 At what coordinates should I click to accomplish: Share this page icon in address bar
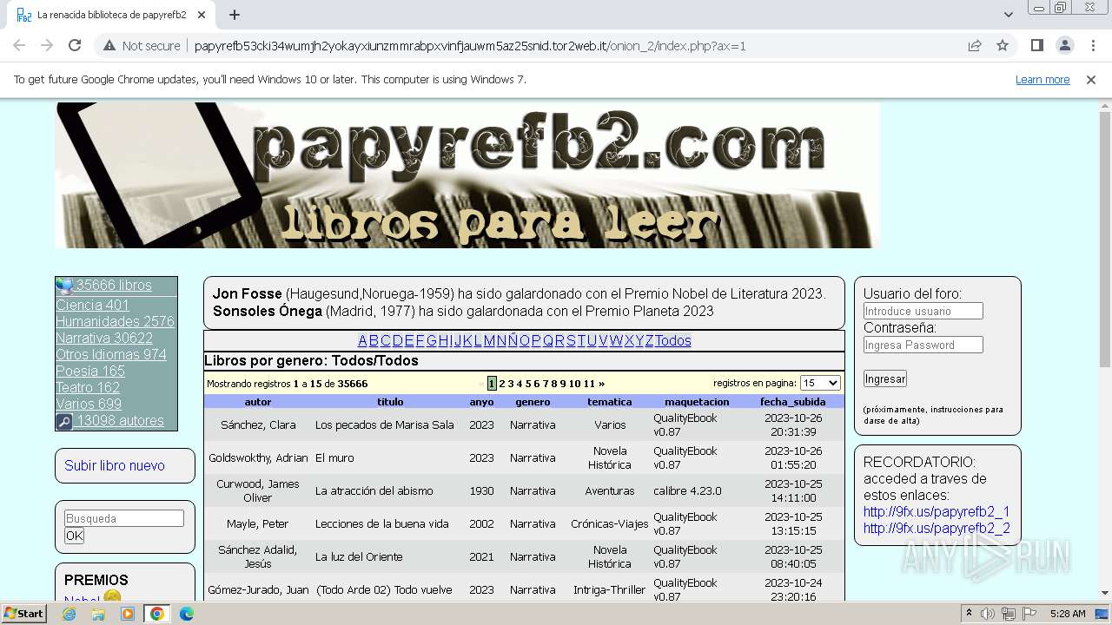point(975,46)
